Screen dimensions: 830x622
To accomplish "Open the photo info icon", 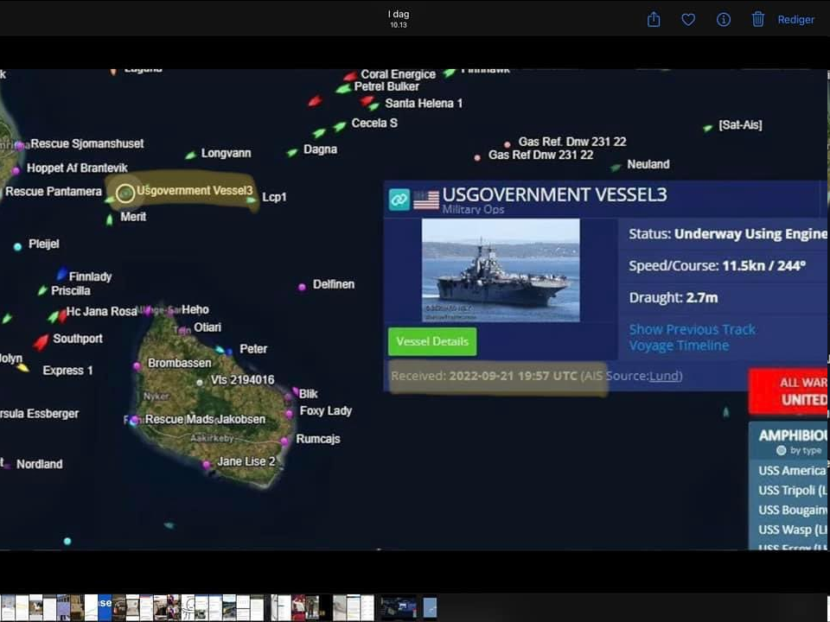I will coord(723,20).
